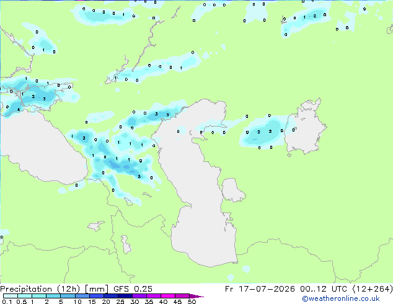Click the 1–2 mm legend swatch
Image resolution: width=393 pixels, height=304 pixels.
pos(39,296)
